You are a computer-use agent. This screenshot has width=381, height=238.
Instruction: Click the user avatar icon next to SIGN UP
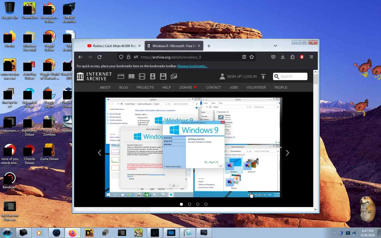point(222,76)
